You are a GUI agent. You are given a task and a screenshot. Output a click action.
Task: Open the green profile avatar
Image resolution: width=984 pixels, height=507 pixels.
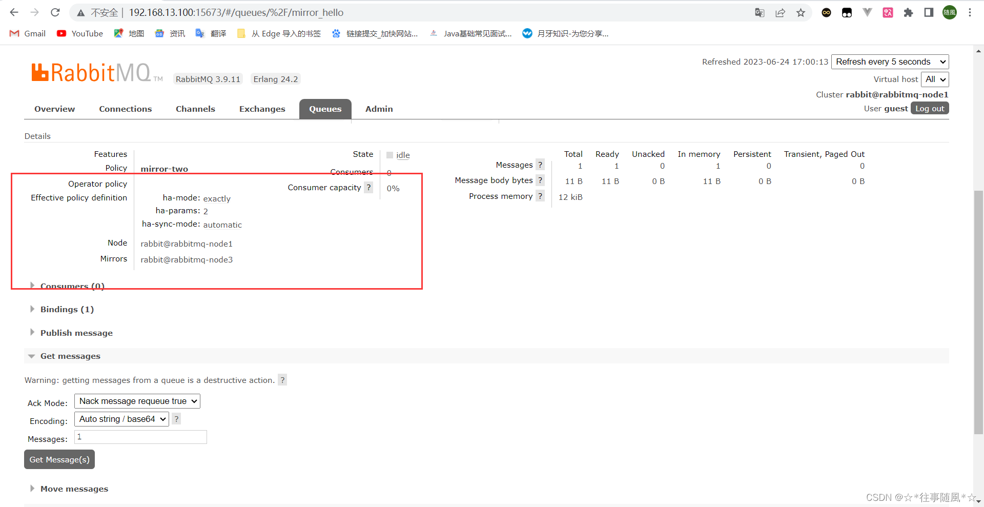point(949,13)
